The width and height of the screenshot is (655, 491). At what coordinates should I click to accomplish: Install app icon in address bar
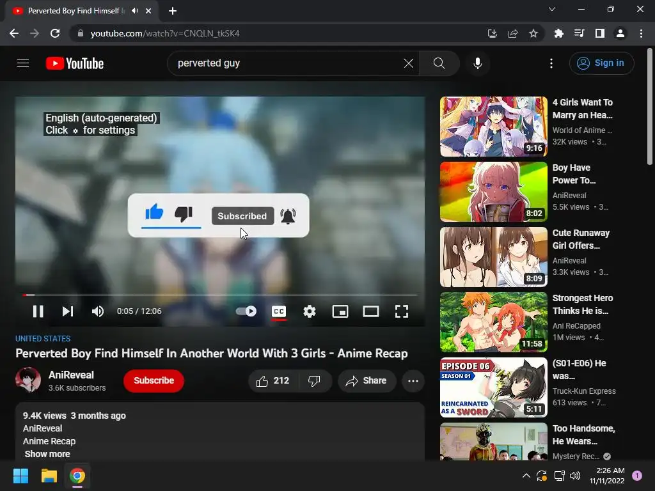coord(492,33)
